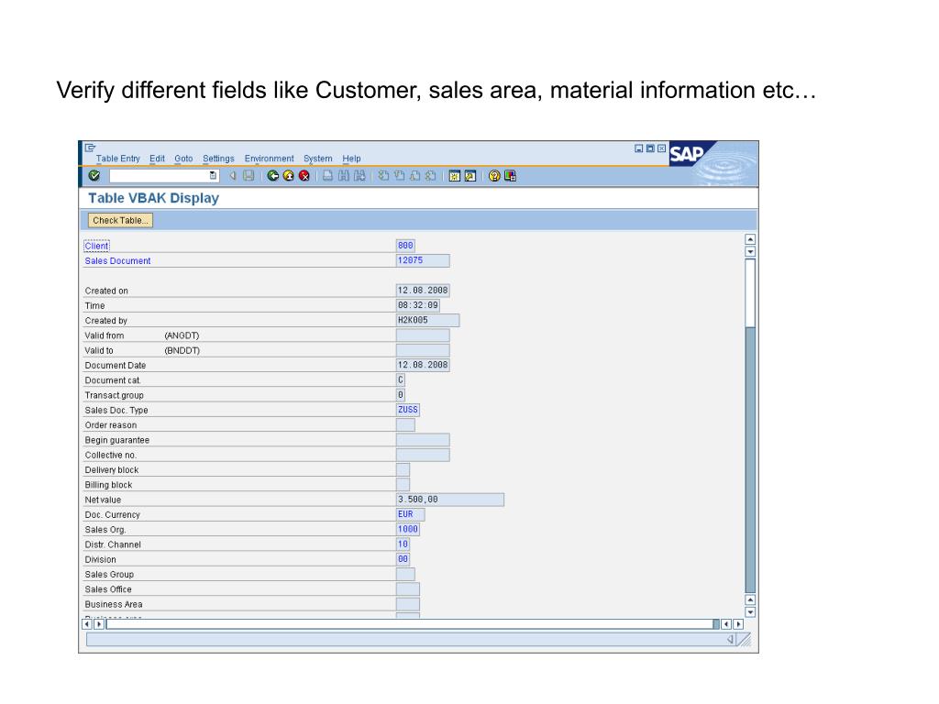Click the First Page icon

[383, 175]
